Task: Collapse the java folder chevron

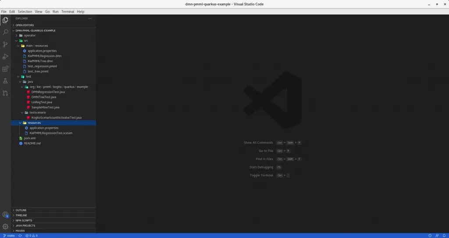Action: 20,82
